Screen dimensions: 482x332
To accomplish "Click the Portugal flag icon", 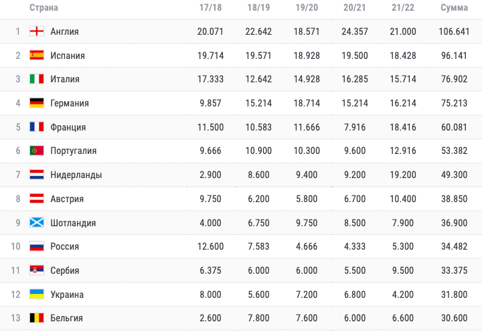I will pyautogui.click(x=37, y=151).
